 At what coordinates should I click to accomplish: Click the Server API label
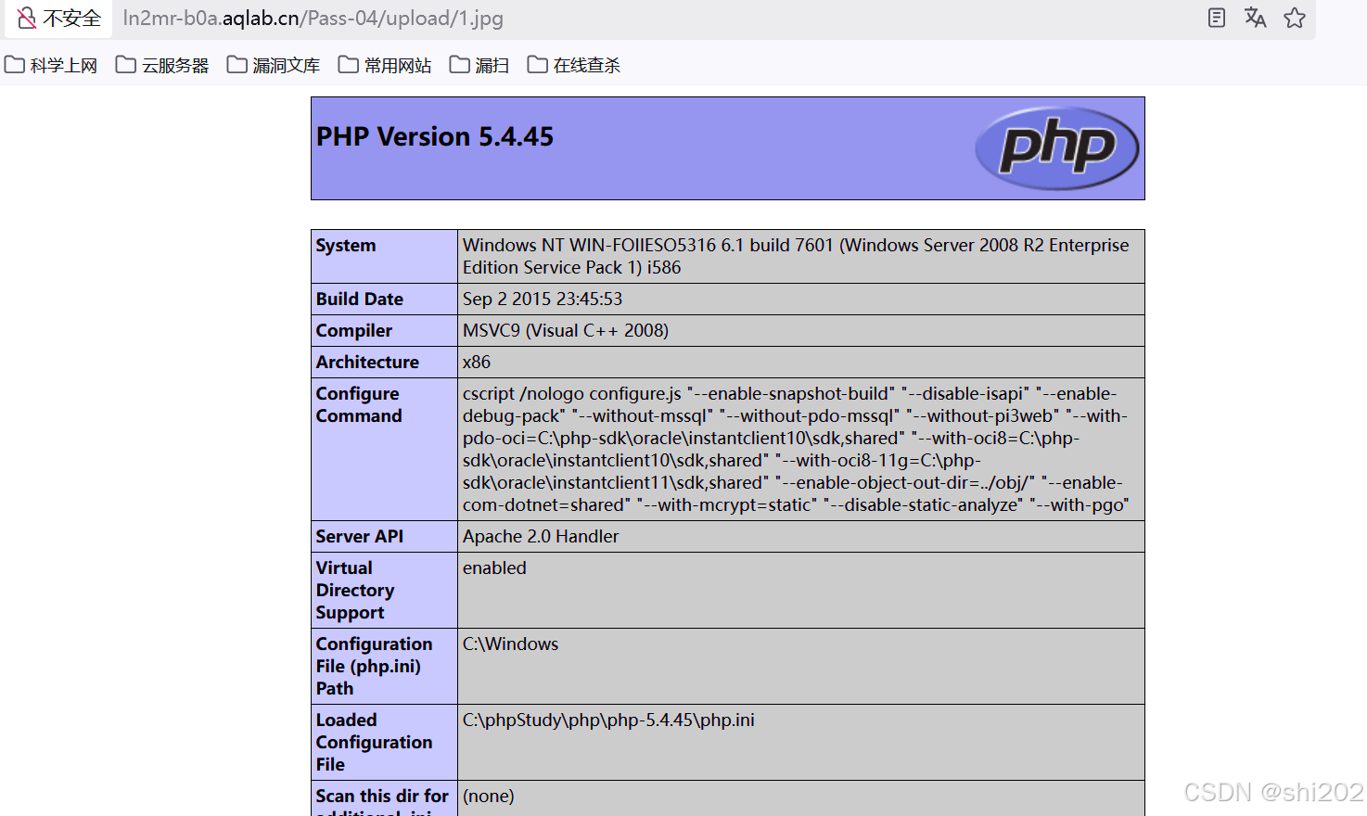(x=360, y=536)
